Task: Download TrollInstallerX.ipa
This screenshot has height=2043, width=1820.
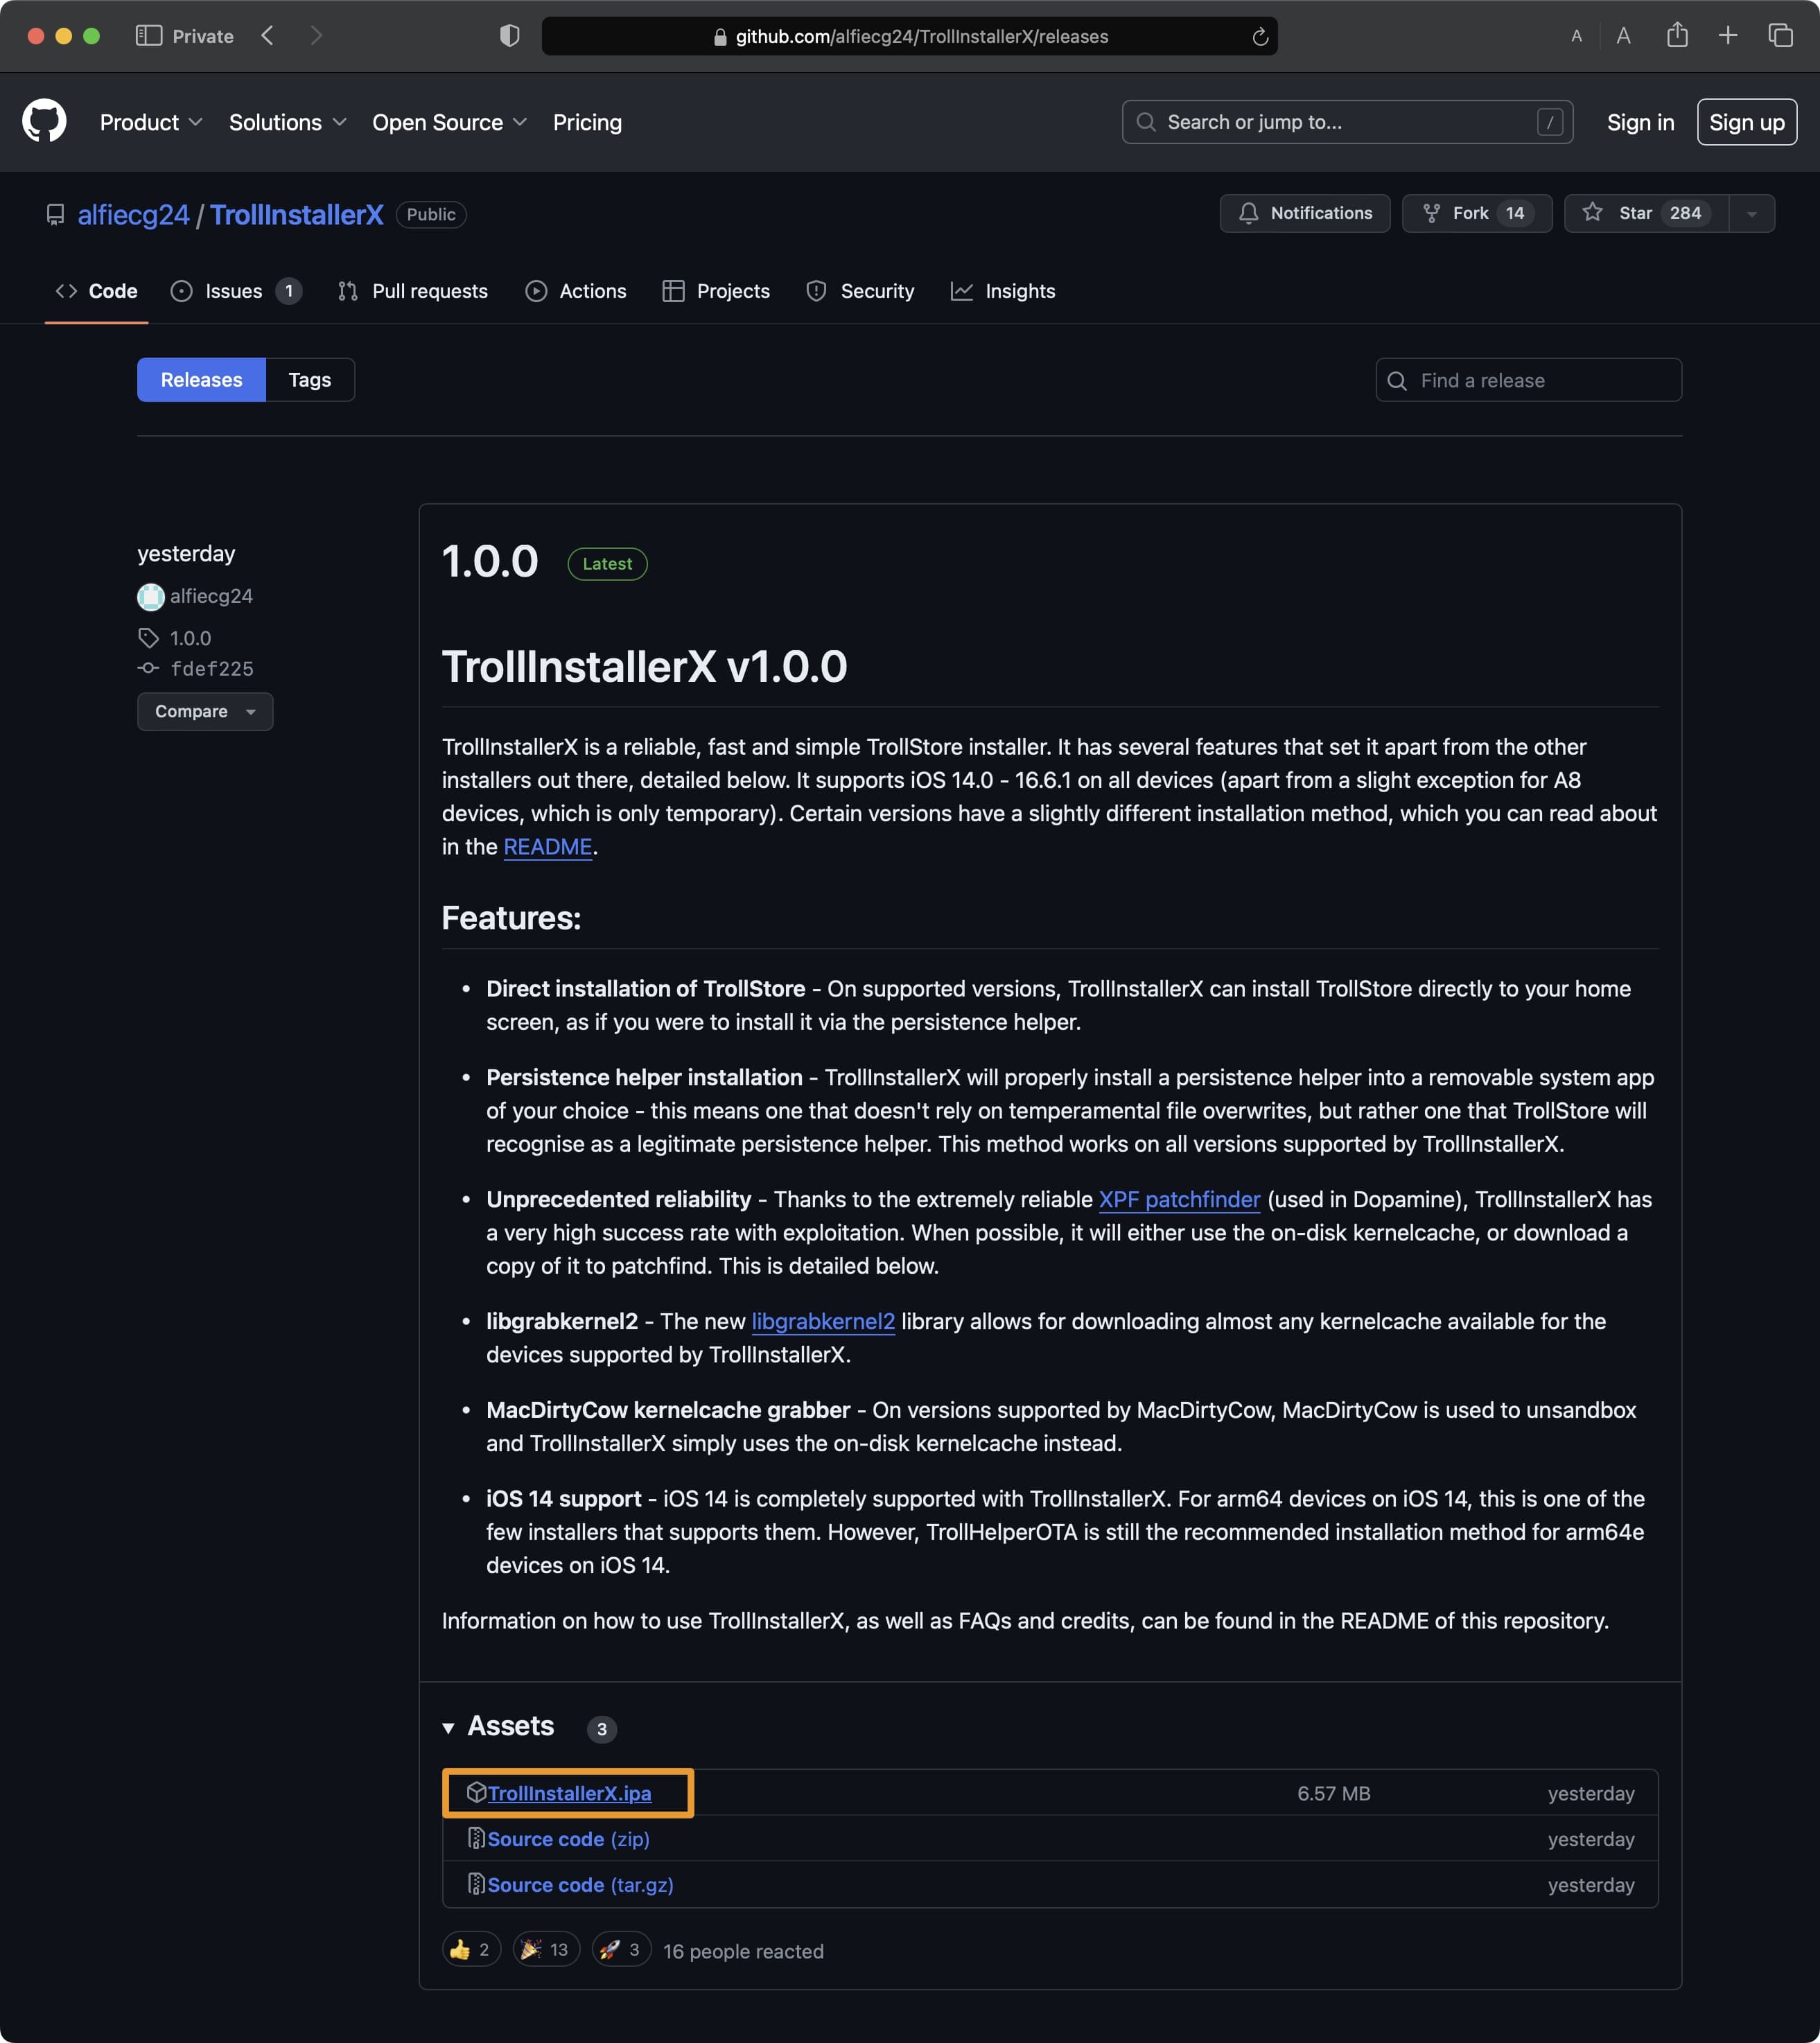Action: click(570, 1793)
